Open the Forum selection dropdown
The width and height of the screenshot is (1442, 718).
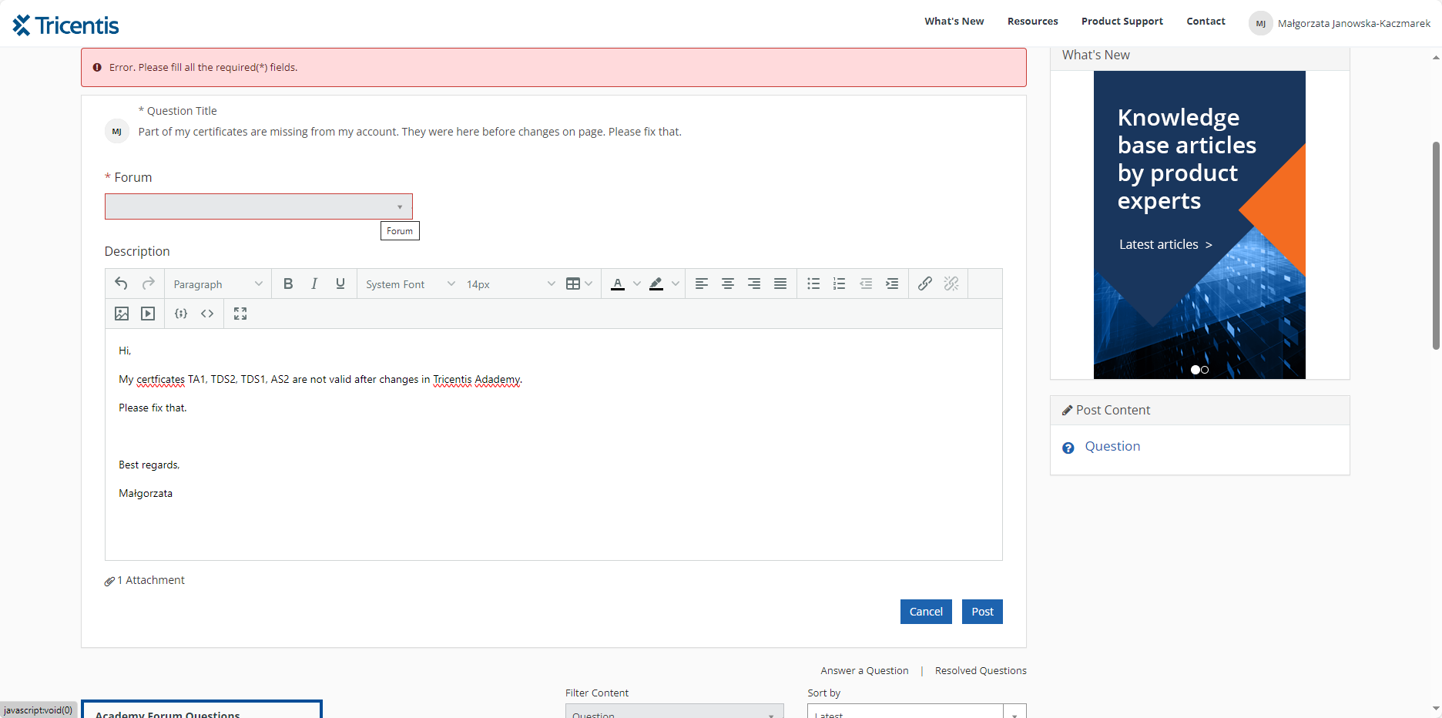point(259,206)
